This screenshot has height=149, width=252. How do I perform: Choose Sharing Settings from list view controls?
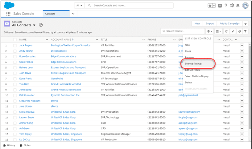click(193, 63)
